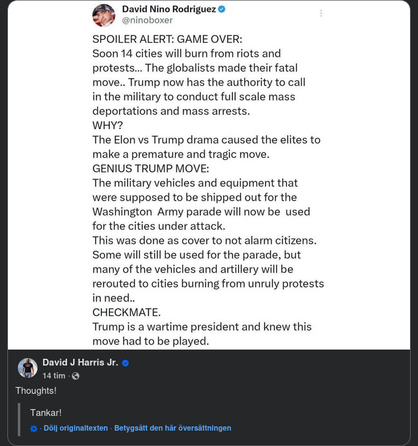The image size is (418, 446).
Task: Open the embedded tweet screenshot image
Action: pyautogui.click(x=209, y=184)
